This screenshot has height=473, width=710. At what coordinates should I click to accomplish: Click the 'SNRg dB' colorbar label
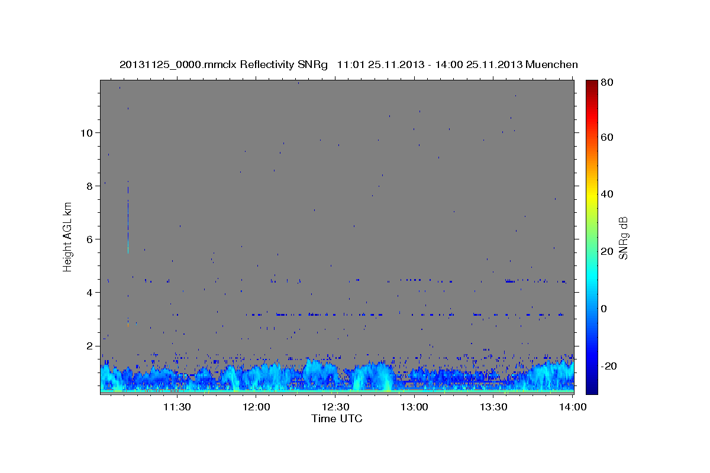point(623,238)
